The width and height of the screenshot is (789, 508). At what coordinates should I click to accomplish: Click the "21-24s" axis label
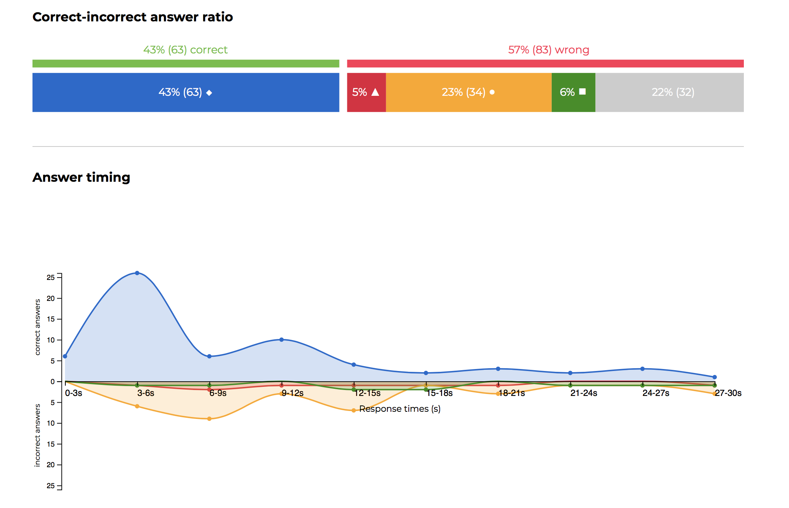(x=583, y=393)
